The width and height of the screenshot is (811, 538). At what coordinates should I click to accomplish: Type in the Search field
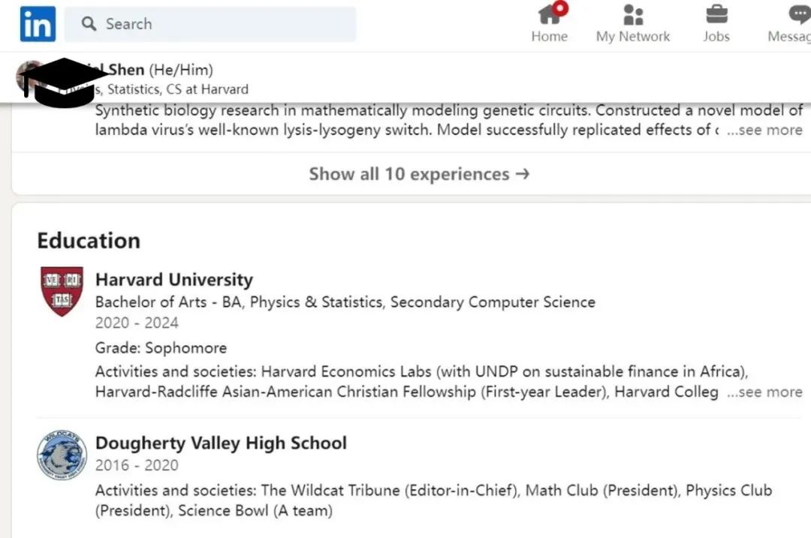225,24
